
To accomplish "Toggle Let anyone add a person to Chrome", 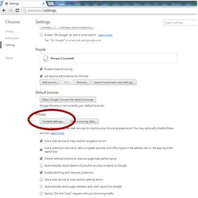I will coord(41,76).
